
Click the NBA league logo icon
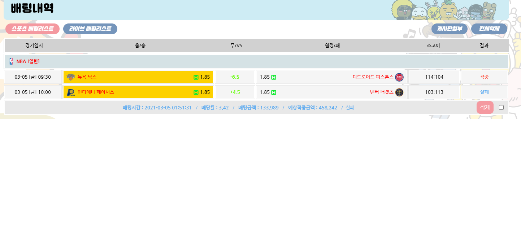coord(11,61)
